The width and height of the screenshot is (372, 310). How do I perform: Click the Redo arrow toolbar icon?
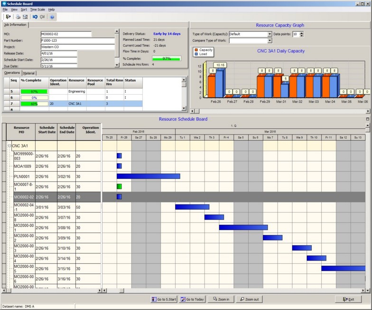tap(42, 17)
